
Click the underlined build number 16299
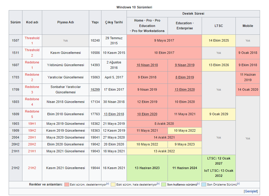(95, 89)
